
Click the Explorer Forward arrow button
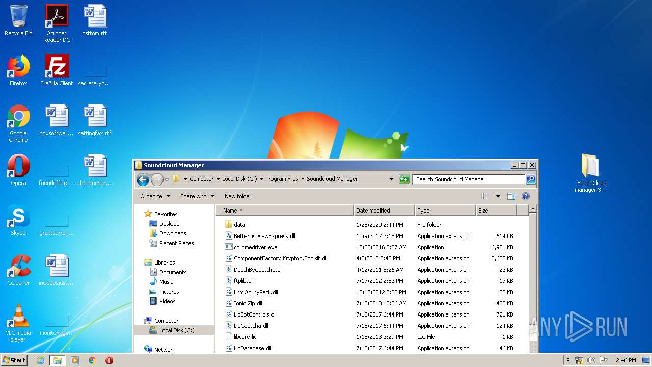tap(157, 179)
